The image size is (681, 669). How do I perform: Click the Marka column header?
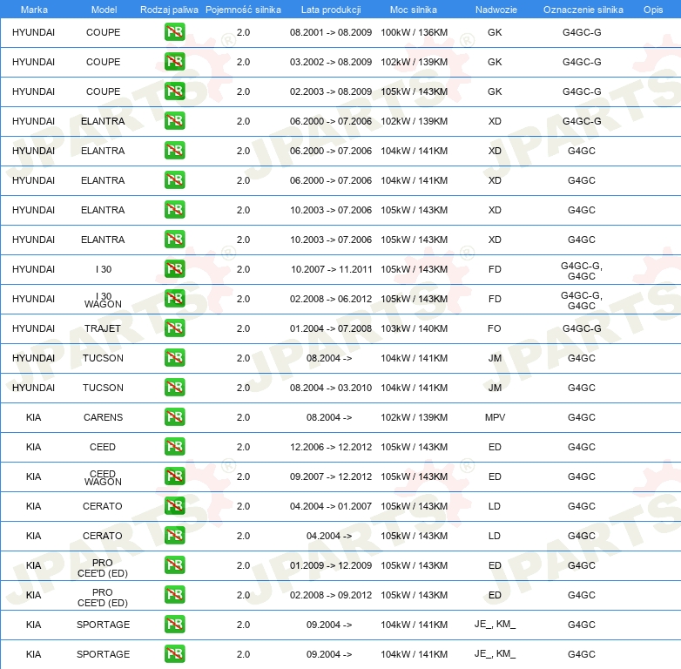pos(34,10)
